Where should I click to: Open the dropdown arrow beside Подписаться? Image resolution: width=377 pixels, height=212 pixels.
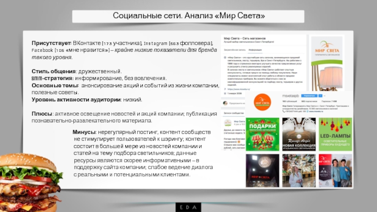point(320,96)
